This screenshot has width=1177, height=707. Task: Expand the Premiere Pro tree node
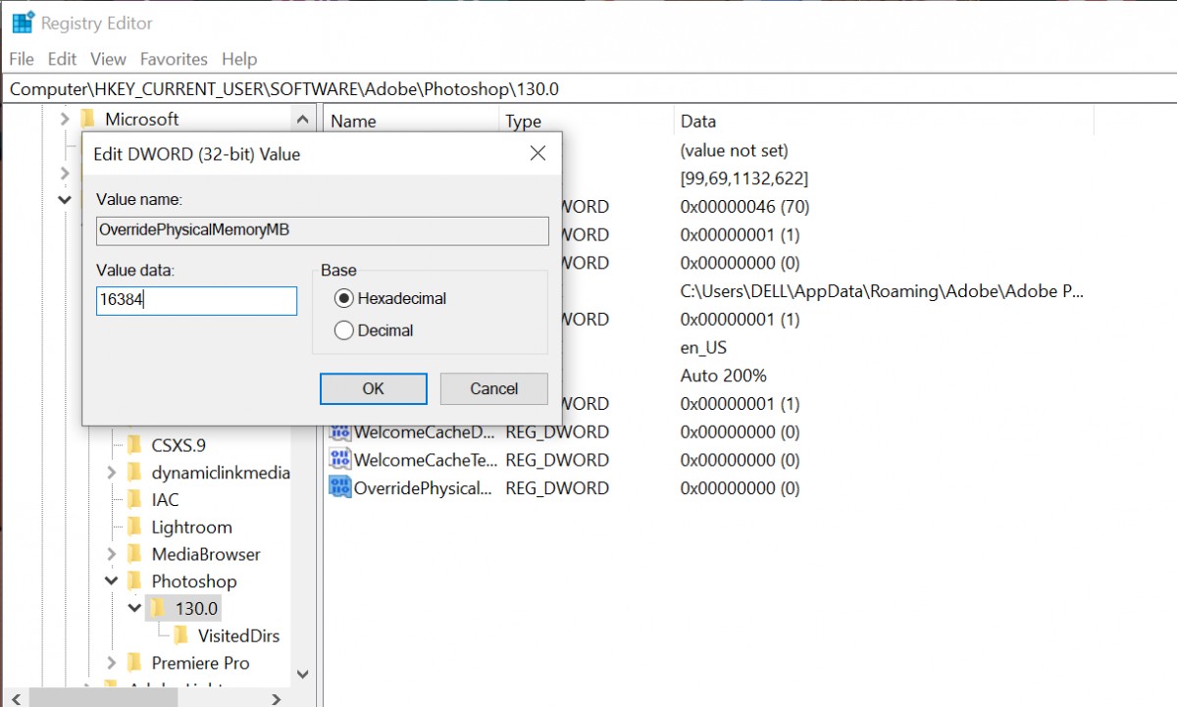(111, 664)
